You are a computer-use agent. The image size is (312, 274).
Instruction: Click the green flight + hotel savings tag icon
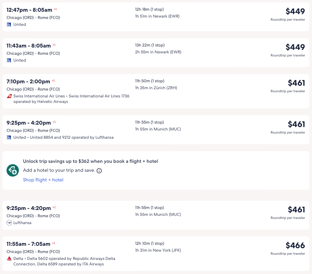tap(13, 170)
